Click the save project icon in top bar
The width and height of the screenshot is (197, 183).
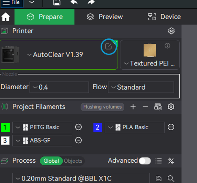pyautogui.click(x=57, y=2)
